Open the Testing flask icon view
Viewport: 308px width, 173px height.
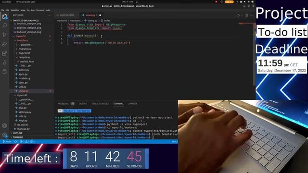(x=5, y=62)
